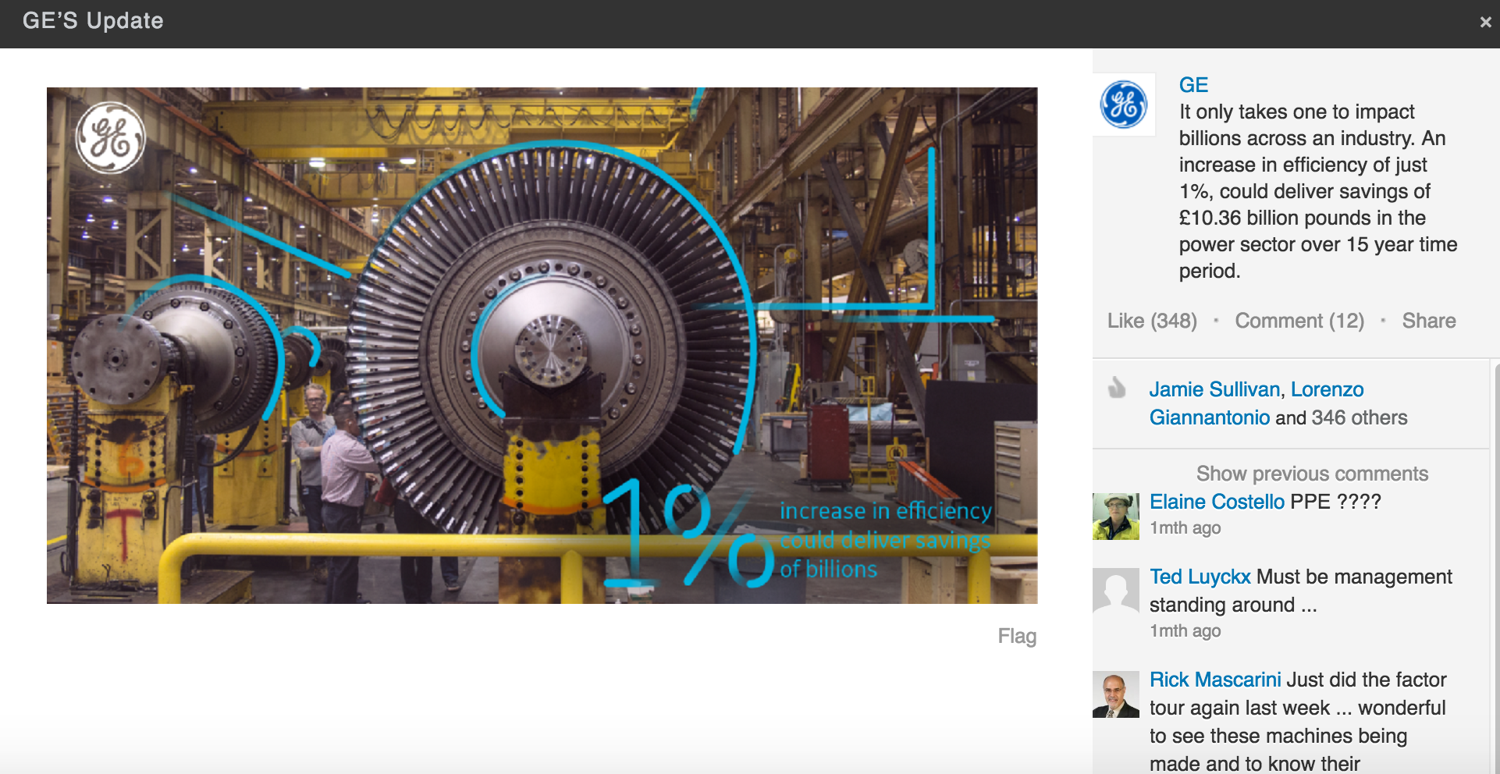Open Rick Mascarini's profile name link
This screenshot has width=1500, height=774.
[1215, 680]
